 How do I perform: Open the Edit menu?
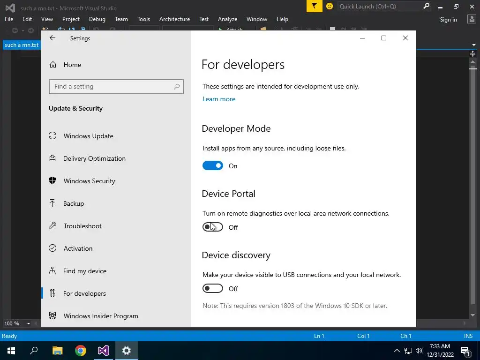27,19
